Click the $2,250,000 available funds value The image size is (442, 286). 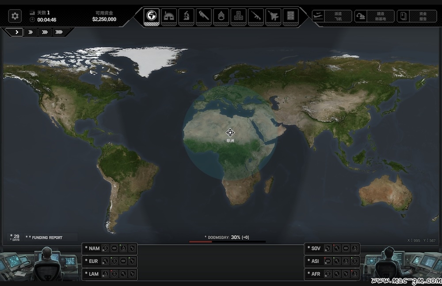tap(104, 19)
